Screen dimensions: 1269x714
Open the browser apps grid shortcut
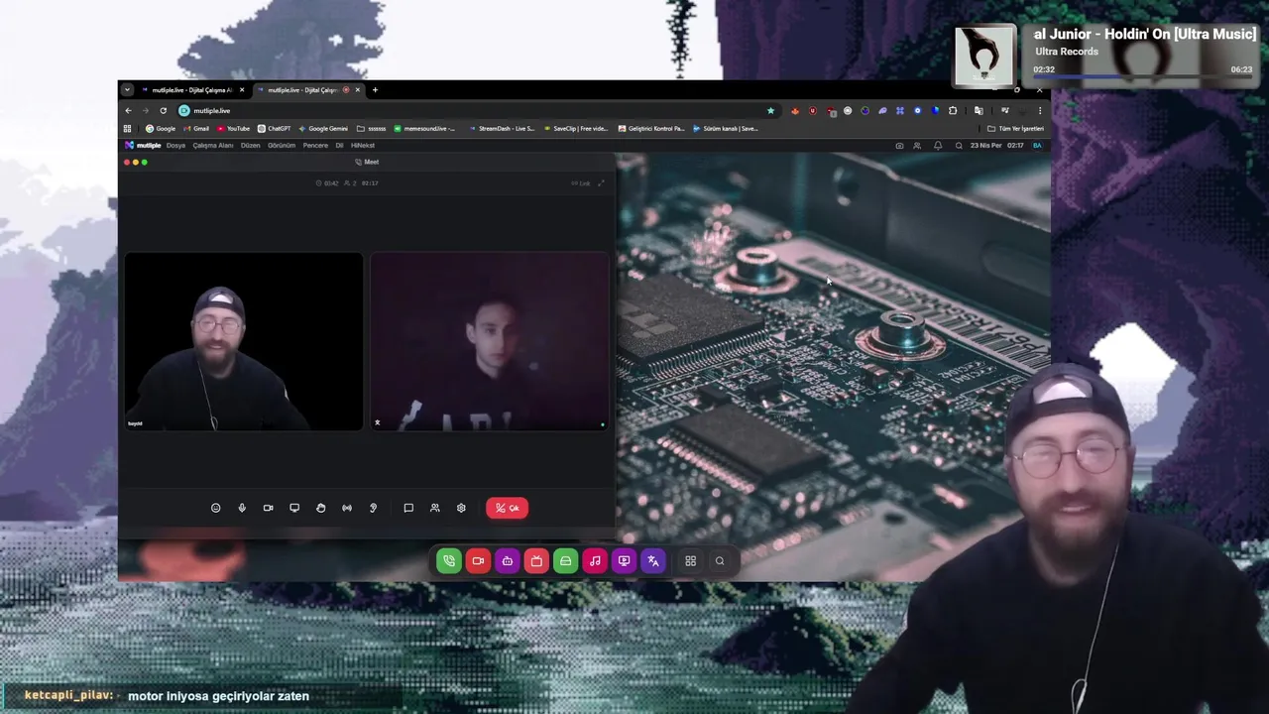127,129
